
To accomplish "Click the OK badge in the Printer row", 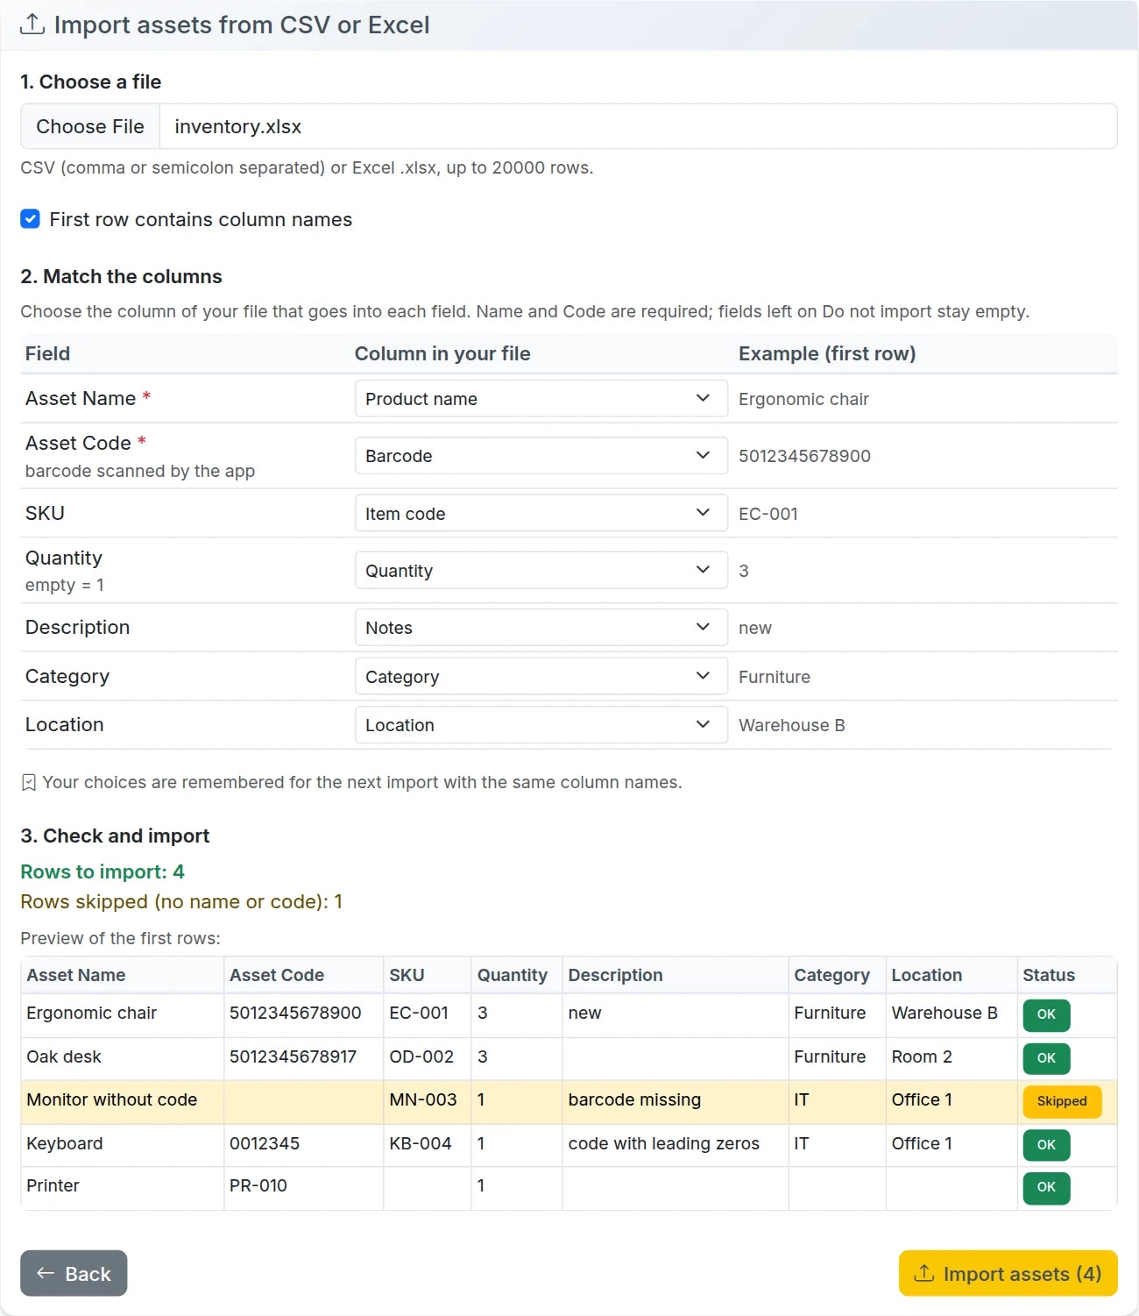I will 1046,1187.
